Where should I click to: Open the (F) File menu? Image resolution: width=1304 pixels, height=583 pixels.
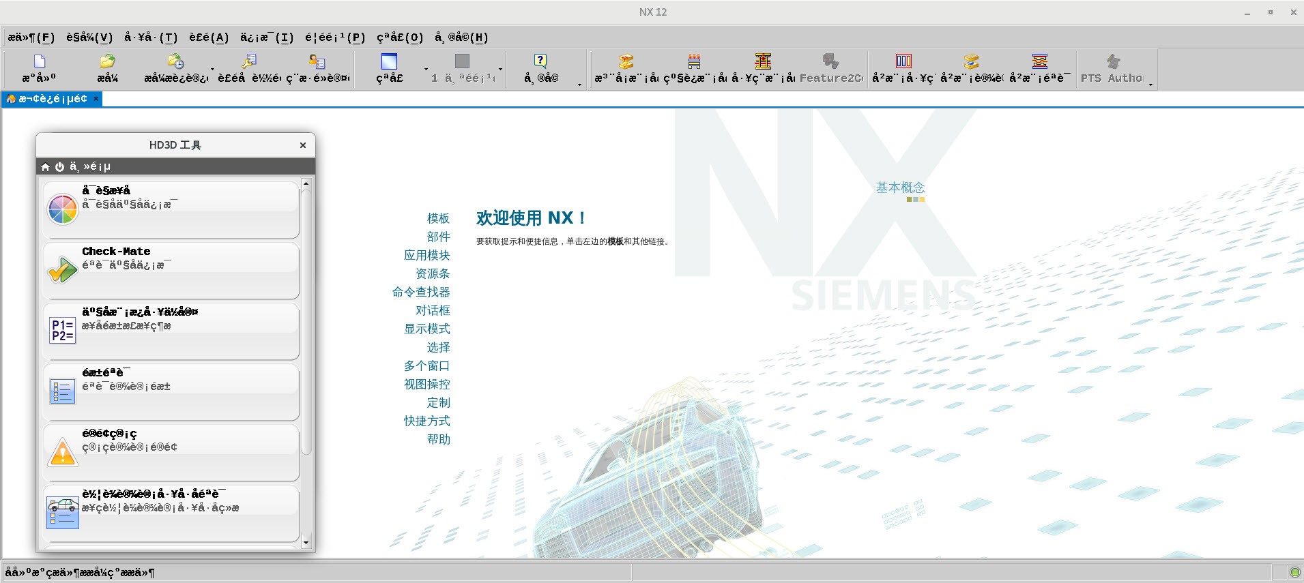click(x=31, y=38)
